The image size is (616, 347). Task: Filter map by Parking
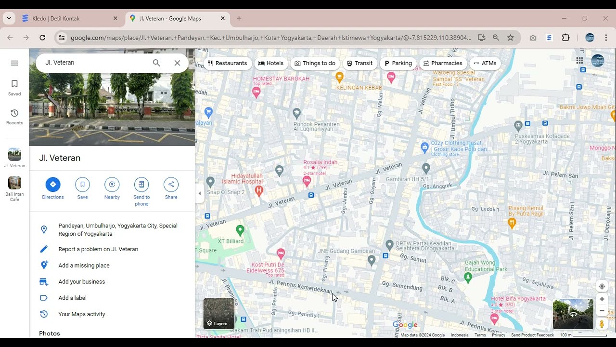pyautogui.click(x=398, y=63)
